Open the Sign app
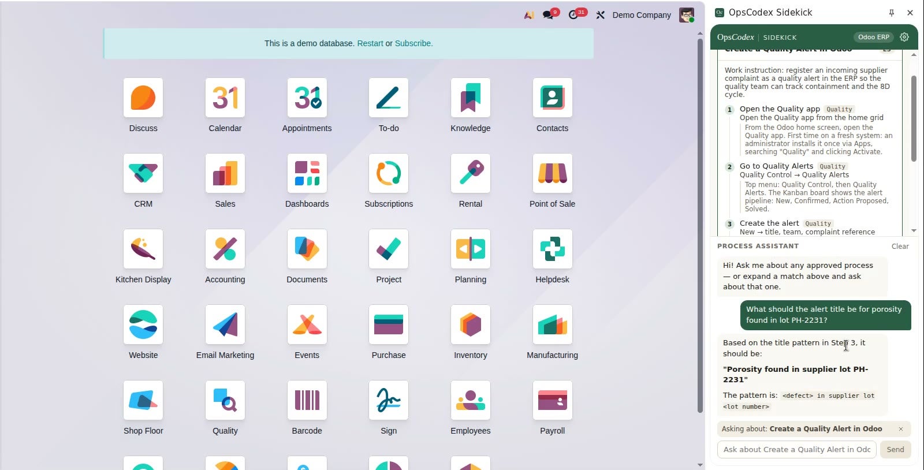Viewport: 924px width, 470px height. (x=389, y=400)
